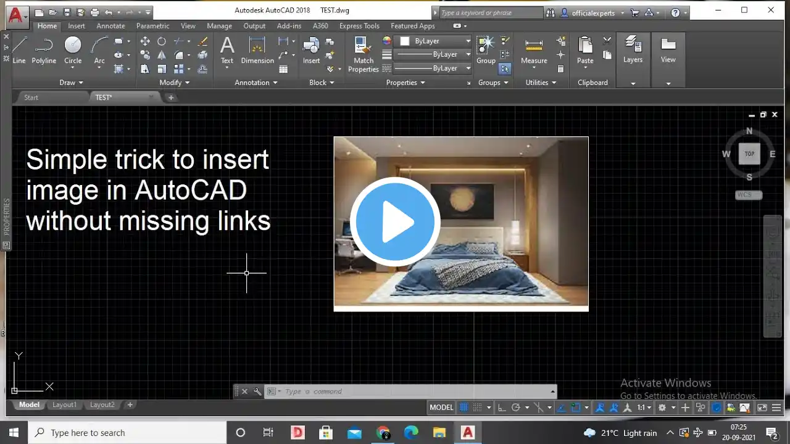Play the video with the play button

395,222
